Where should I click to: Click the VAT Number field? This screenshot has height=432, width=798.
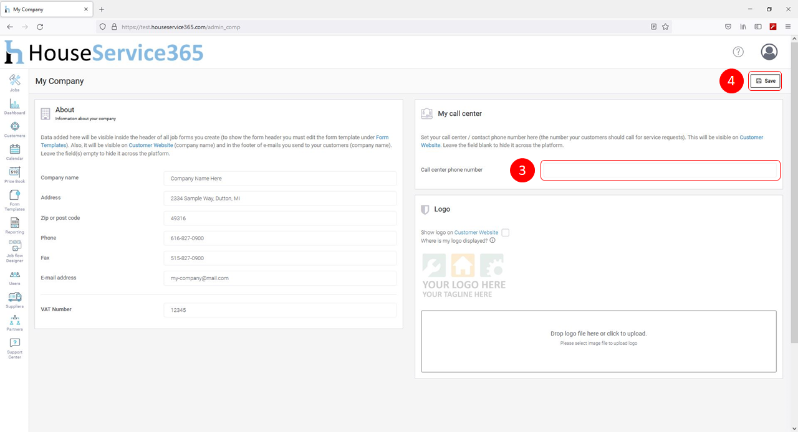click(x=280, y=309)
